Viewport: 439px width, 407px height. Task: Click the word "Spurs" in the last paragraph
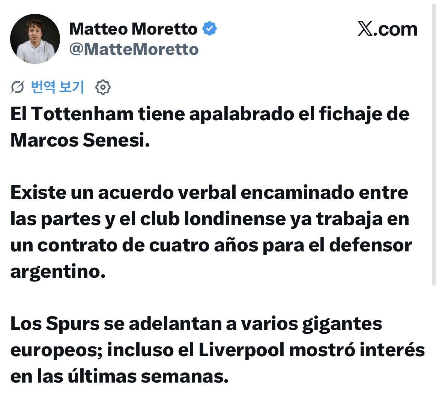[73, 324]
